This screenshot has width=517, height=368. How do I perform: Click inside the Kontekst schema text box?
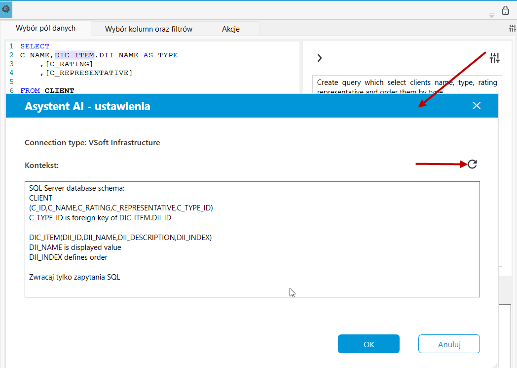(252, 239)
